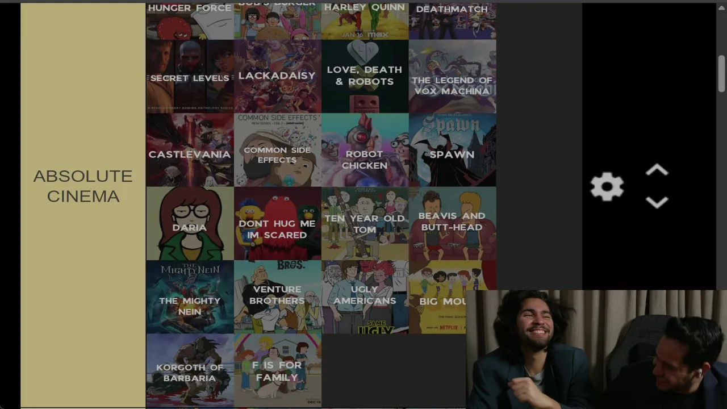Click the Secret Levels thumbnail
The width and height of the screenshot is (727, 409).
pos(190,77)
